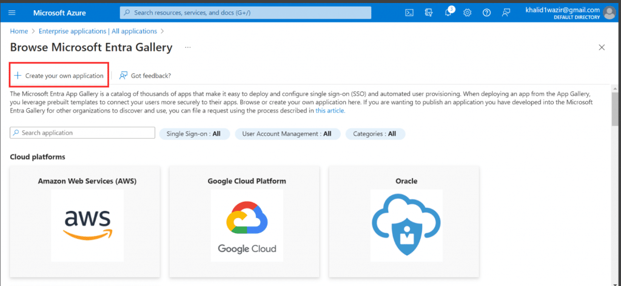Click Create your own application
Viewport: 621px width, 286px height.
pos(59,76)
